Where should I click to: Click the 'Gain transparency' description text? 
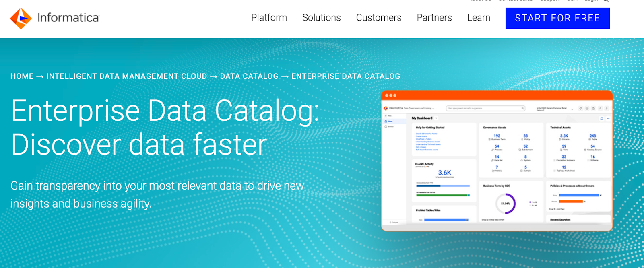(x=157, y=195)
